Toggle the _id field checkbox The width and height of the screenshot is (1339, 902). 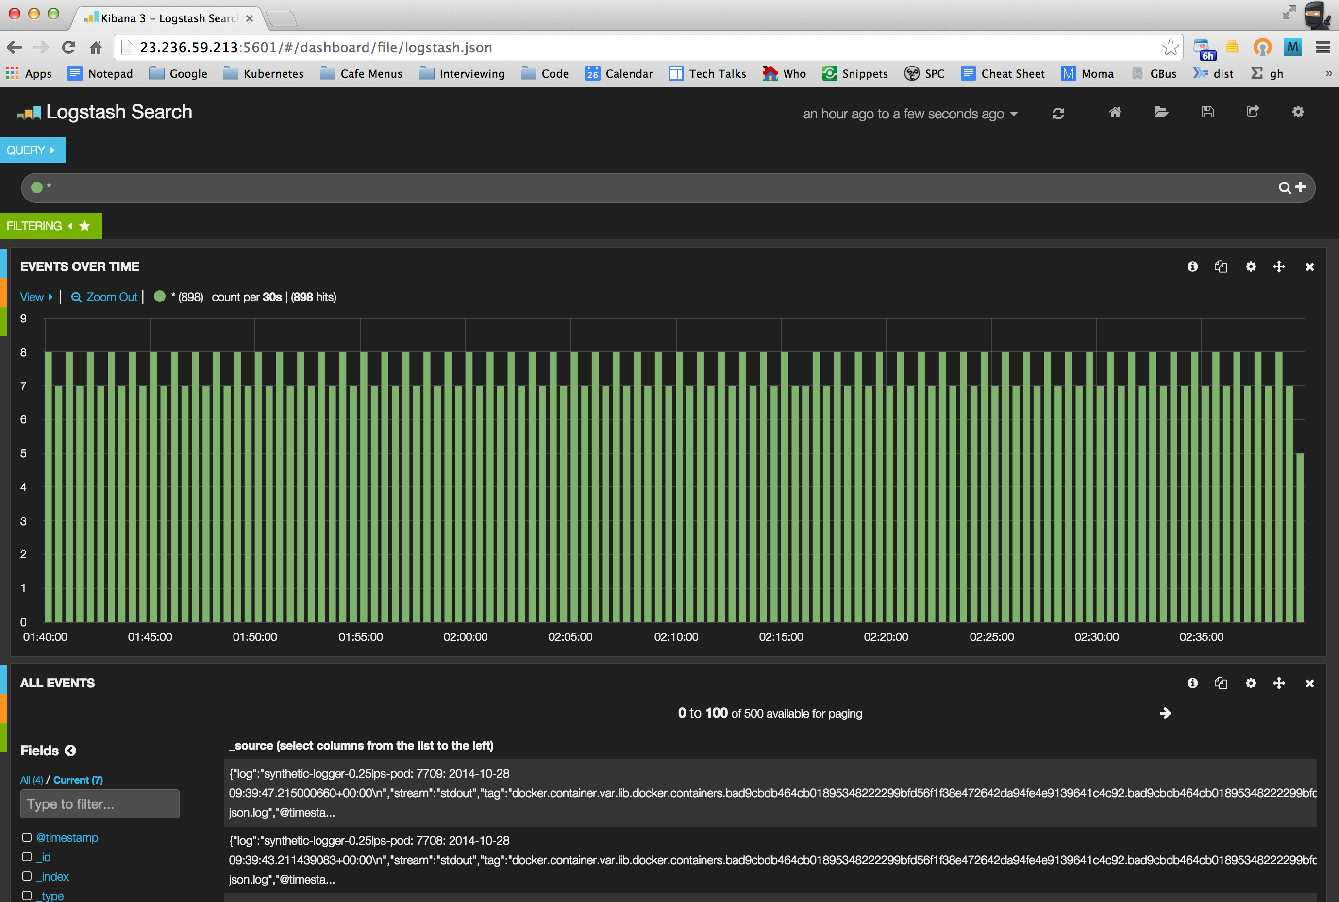26,857
